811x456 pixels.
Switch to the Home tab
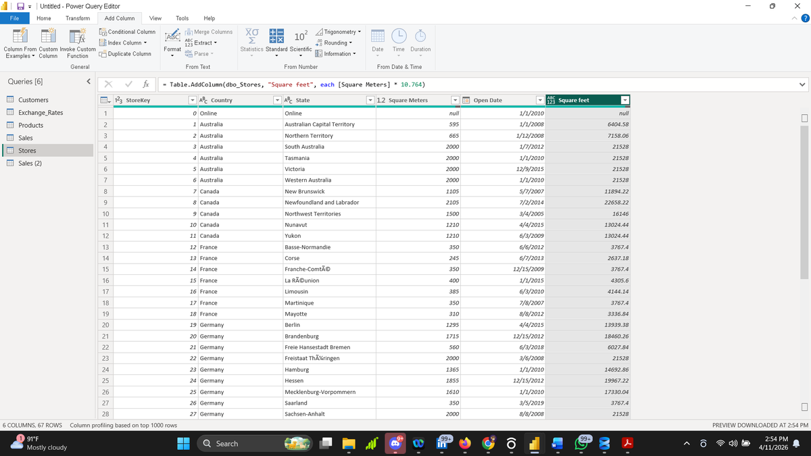44,18
